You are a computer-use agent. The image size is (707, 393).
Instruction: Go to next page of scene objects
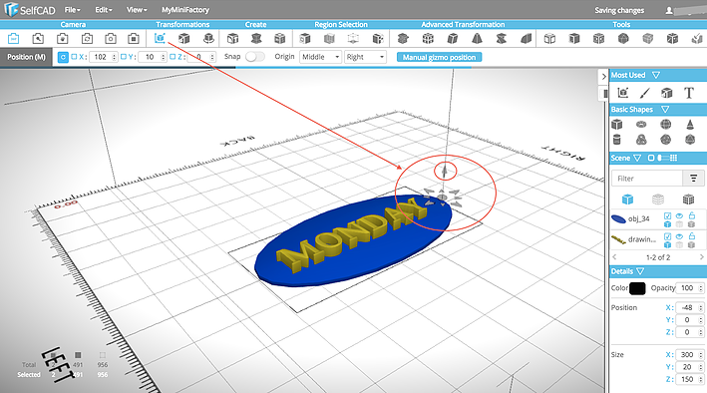coord(701,257)
